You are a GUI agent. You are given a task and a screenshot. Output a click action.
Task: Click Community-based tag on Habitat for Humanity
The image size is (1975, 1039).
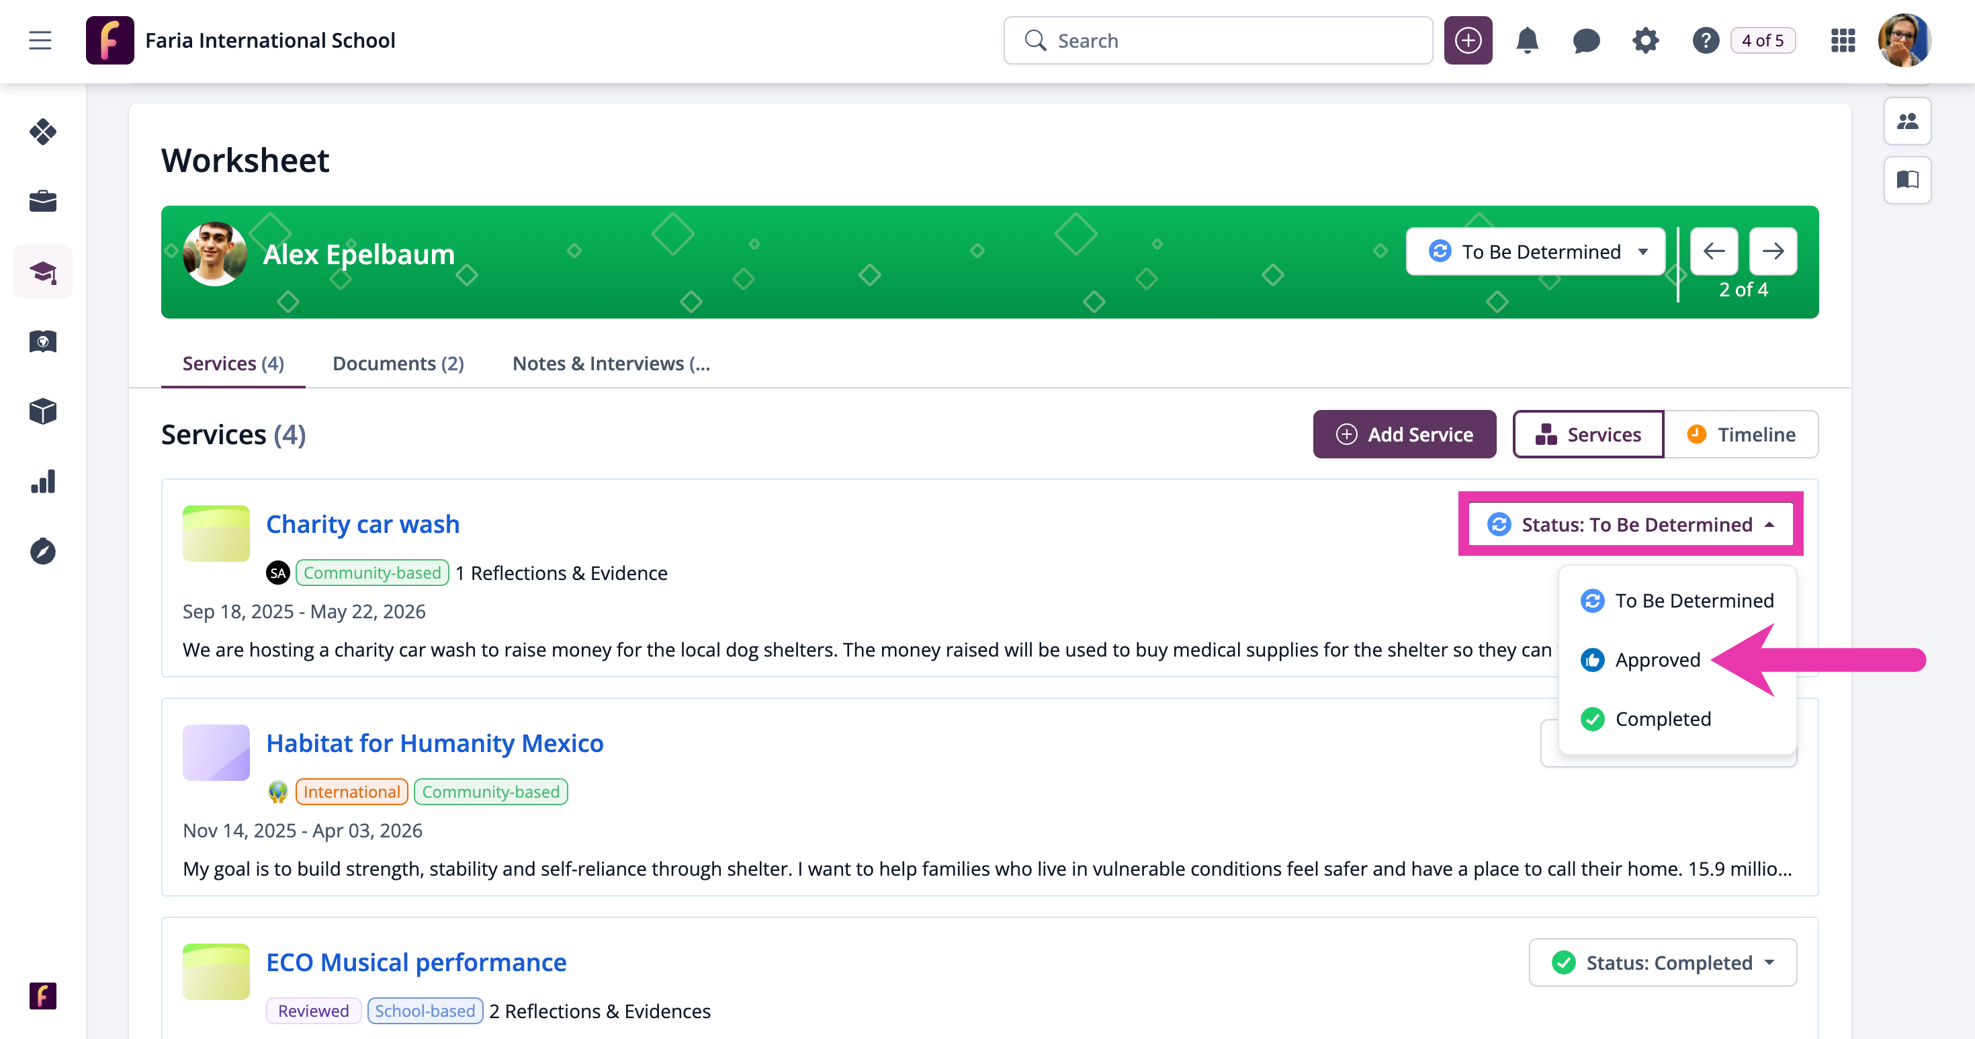coord(490,791)
